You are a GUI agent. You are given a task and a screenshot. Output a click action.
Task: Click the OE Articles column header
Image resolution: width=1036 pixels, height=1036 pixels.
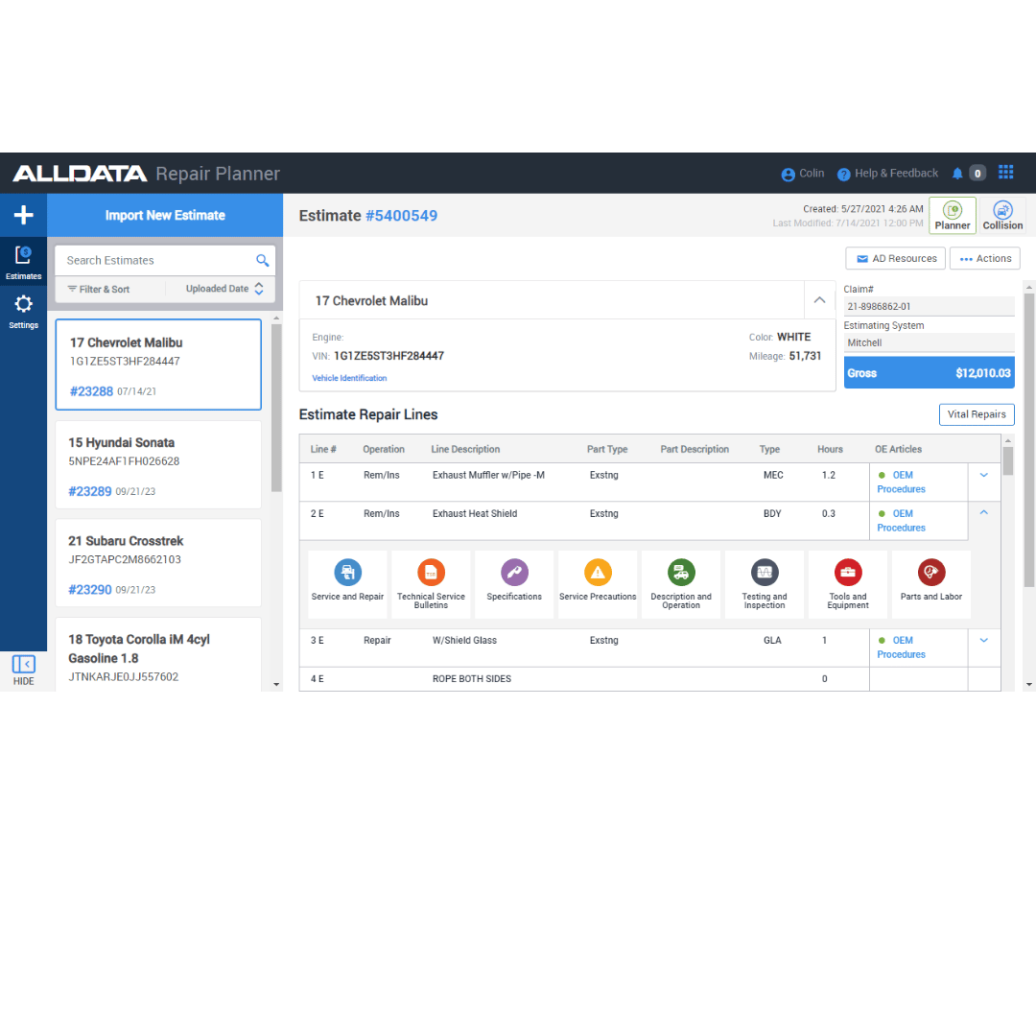[898, 449]
